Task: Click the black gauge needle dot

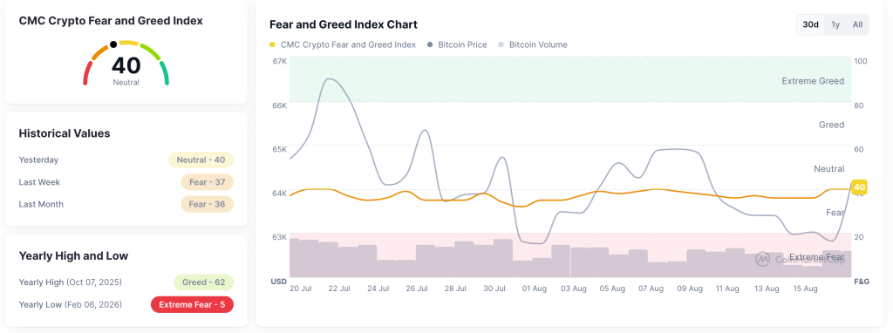Action: tap(113, 44)
